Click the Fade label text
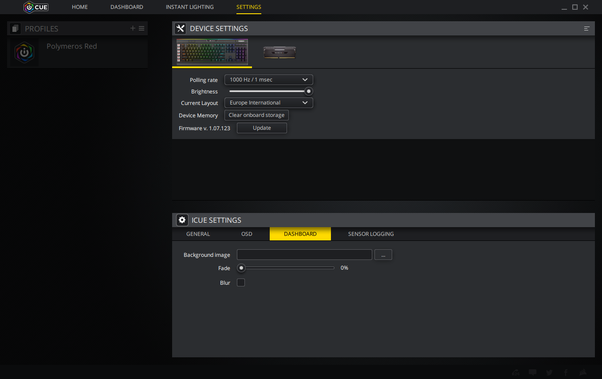The image size is (602, 379). (x=224, y=268)
